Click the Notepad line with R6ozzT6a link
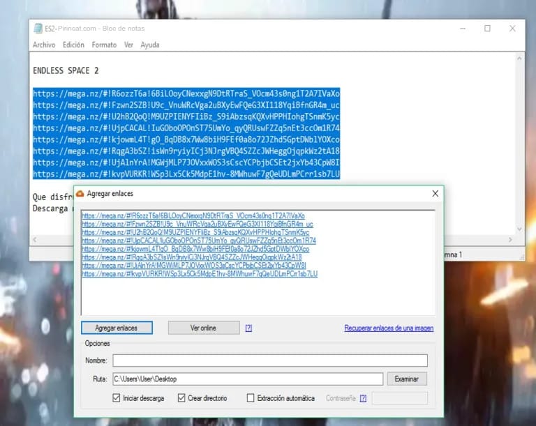This screenshot has height=426, width=536. [186, 93]
